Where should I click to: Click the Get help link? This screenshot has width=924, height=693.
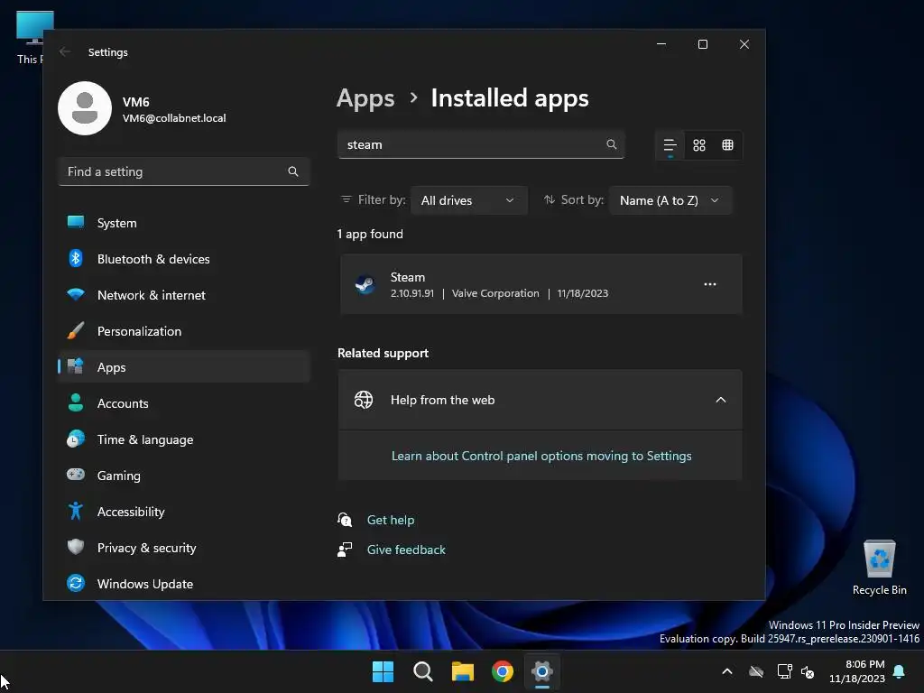tap(390, 520)
